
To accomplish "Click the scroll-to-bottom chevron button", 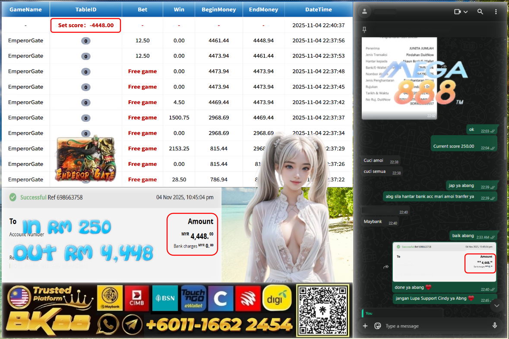I will (x=496, y=305).
